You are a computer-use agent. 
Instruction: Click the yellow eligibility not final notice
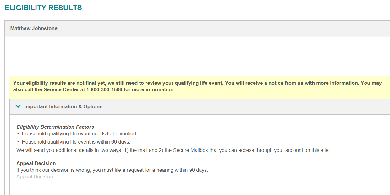coord(200,86)
